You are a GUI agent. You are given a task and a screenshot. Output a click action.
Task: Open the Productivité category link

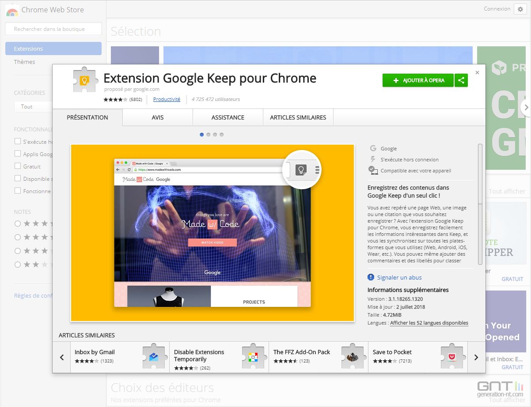click(167, 99)
